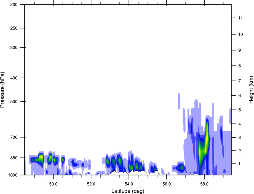The height and width of the screenshot is (194, 254).
Task: Select the 300 pressure tick label
Action: point(14,47)
